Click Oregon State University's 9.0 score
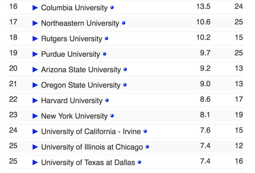The image size is (255, 173). (205, 84)
